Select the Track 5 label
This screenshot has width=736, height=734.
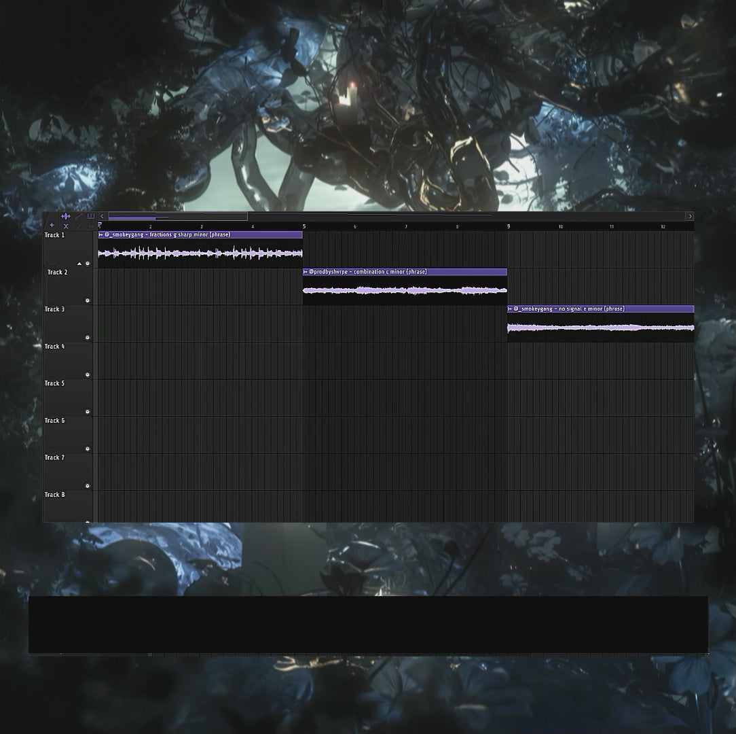pyautogui.click(x=54, y=383)
